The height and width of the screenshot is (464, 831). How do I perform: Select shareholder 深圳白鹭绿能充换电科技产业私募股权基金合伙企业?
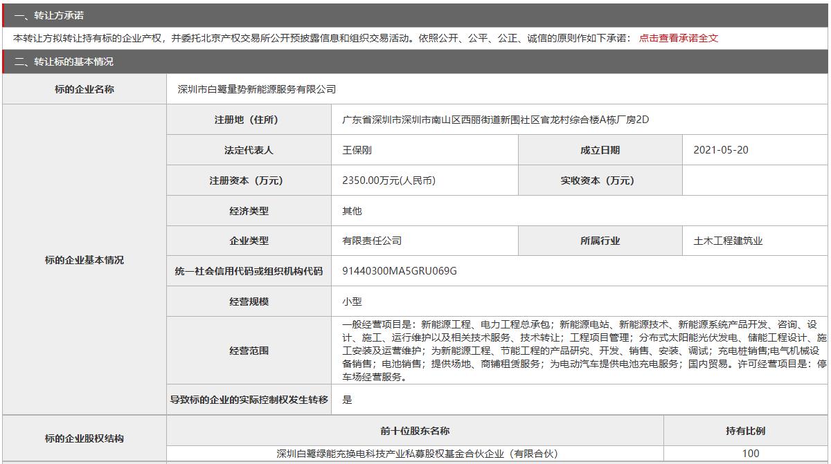417,454
